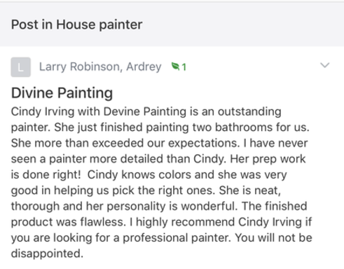This screenshot has height=269, width=344.
Task: Click the line seen a painter more detailed
Action: [158, 159]
